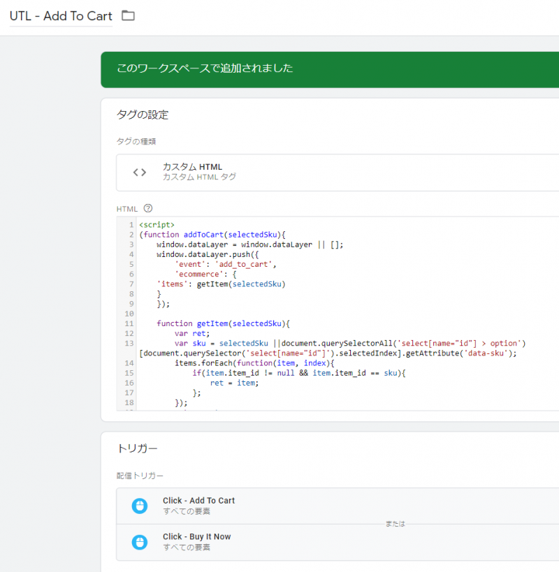
Task: Open the HTML help question mark icon
Action: [x=147, y=208]
